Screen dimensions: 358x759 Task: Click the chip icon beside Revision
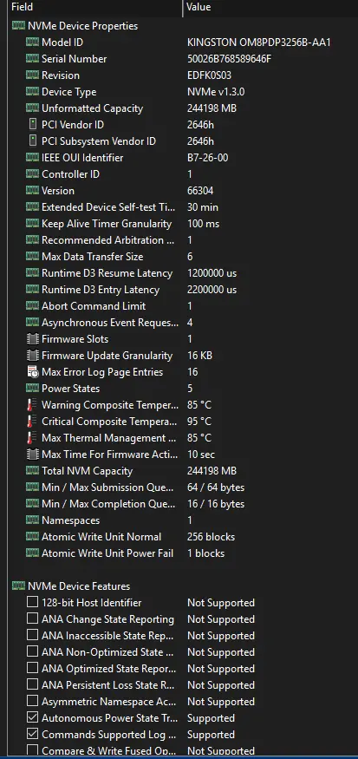click(x=32, y=75)
